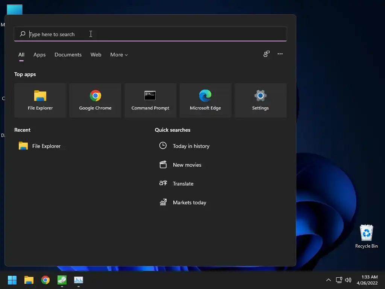Search Today in history
The width and height of the screenshot is (385, 289).
pos(191,146)
